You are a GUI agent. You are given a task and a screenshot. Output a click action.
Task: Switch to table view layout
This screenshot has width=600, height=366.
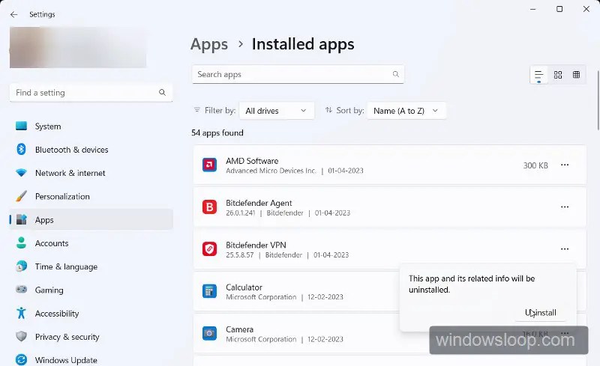pos(576,75)
